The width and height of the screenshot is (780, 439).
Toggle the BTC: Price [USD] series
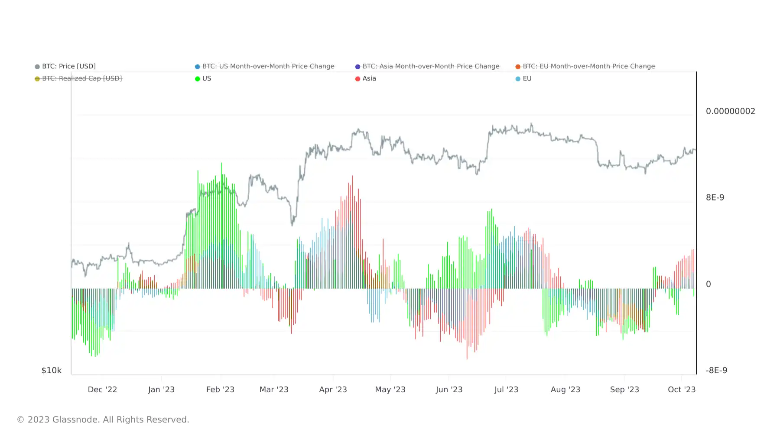coord(69,66)
